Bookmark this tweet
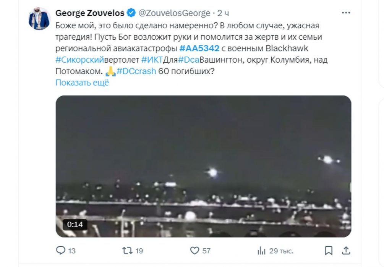384x267 pixels. [328, 251]
